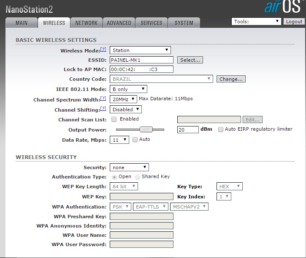Open the Key Type HEX dropdown

pyautogui.click(x=230, y=186)
